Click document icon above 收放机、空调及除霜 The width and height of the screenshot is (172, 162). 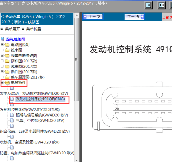click(12, 137)
